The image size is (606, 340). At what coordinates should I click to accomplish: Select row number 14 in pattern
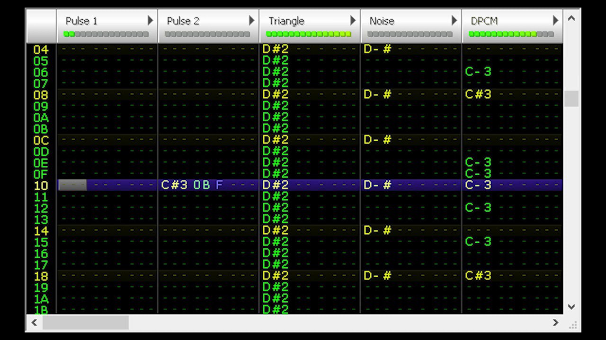(41, 231)
